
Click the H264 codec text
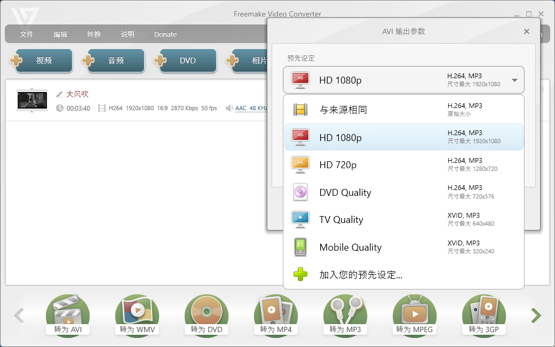point(116,108)
